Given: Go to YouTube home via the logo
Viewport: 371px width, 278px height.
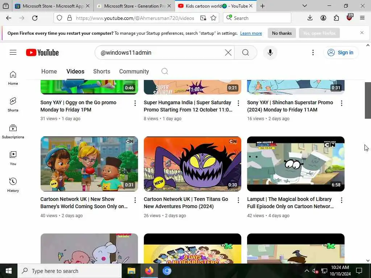Looking at the screenshot, I should [x=42, y=52].
